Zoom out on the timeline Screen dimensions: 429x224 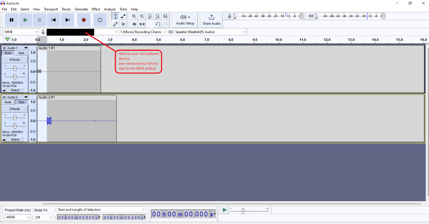[142, 16]
